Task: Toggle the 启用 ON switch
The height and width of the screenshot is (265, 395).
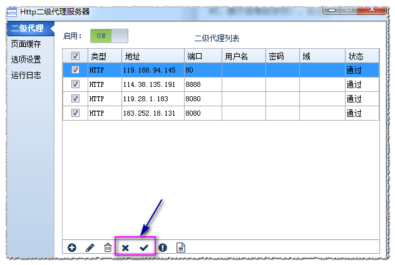Action: [109, 36]
